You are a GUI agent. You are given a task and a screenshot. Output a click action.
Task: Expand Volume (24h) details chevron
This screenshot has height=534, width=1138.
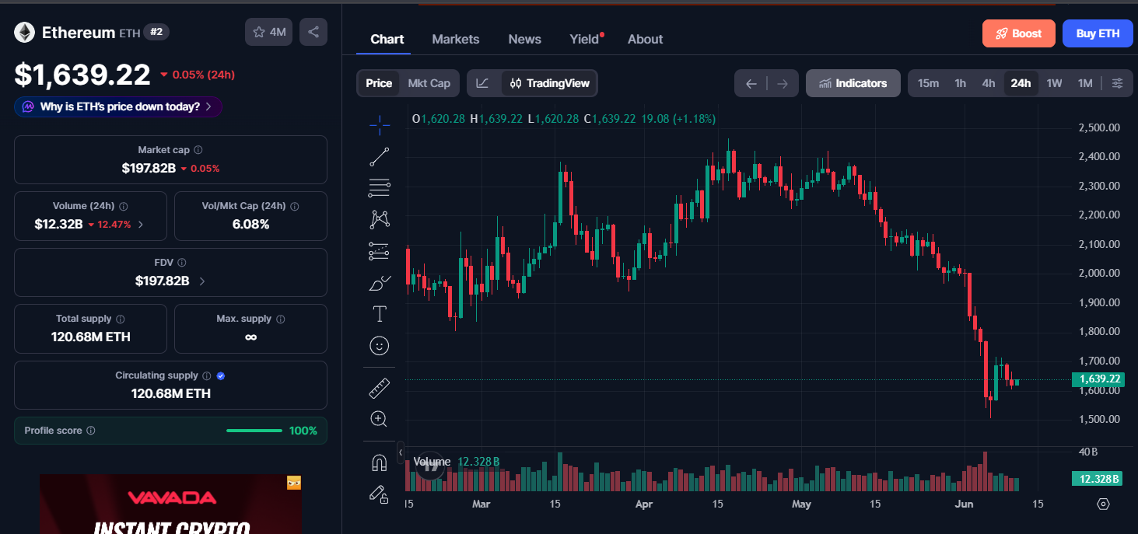coord(140,225)
